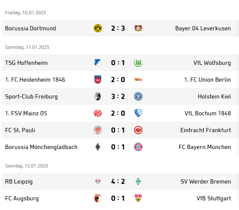Select the 1. FC Heidenheim 1846 name
The height and width of the screenshot is (210, 239).
(35, 80)
